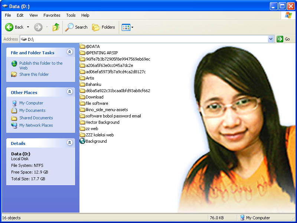Click Share this folder link
This screenshot has width=297, height=223.
[x=34, y=74]
